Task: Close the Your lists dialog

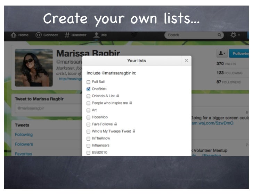Action: [186, 61]
